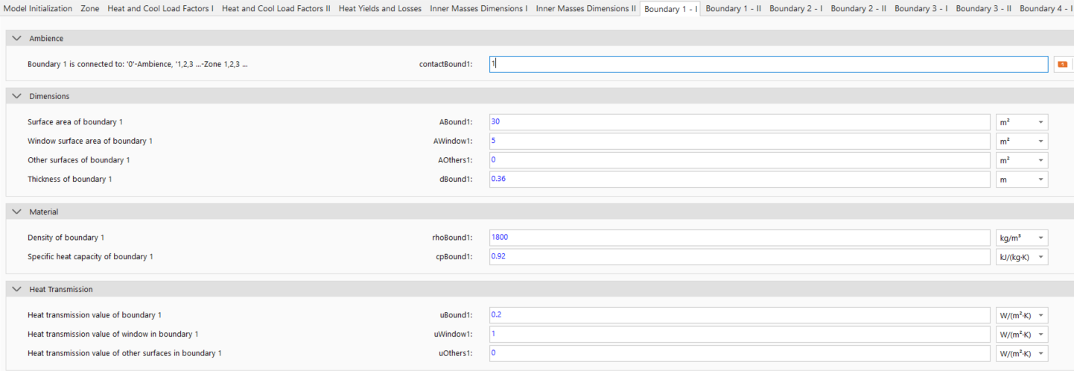
Task: Click the uOthers1 input field
Action: [x=740, y=353]
